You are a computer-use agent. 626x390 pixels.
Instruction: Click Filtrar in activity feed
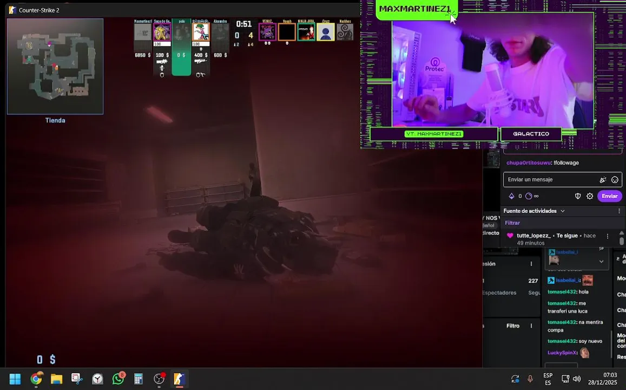coord(512,223)
